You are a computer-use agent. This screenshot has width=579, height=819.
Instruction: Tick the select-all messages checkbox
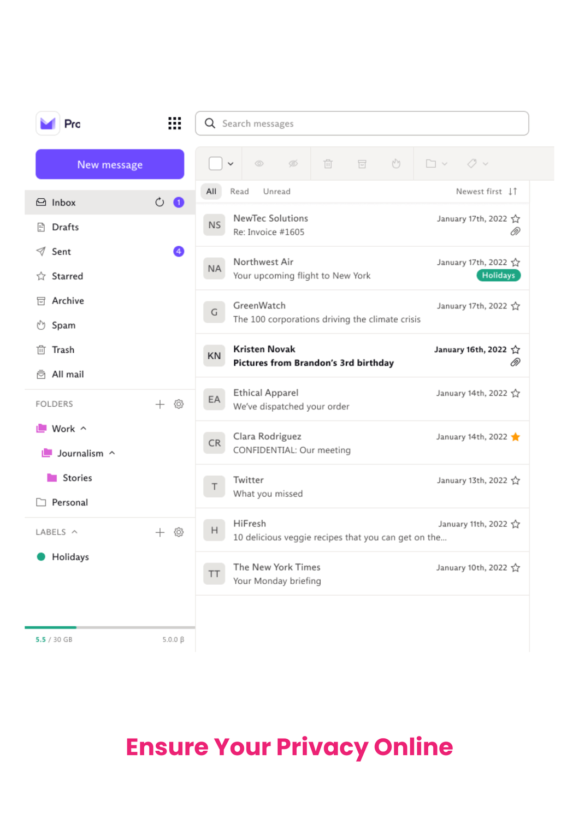216,164
